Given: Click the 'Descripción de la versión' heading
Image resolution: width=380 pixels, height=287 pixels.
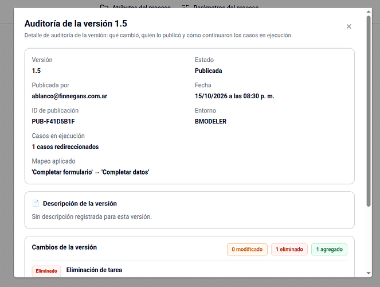Looking at the screenshot, I should click(x=80, y=204).
